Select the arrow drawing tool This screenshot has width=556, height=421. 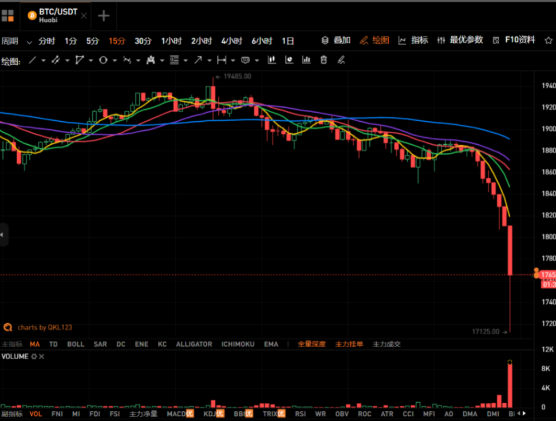[198, 60]
